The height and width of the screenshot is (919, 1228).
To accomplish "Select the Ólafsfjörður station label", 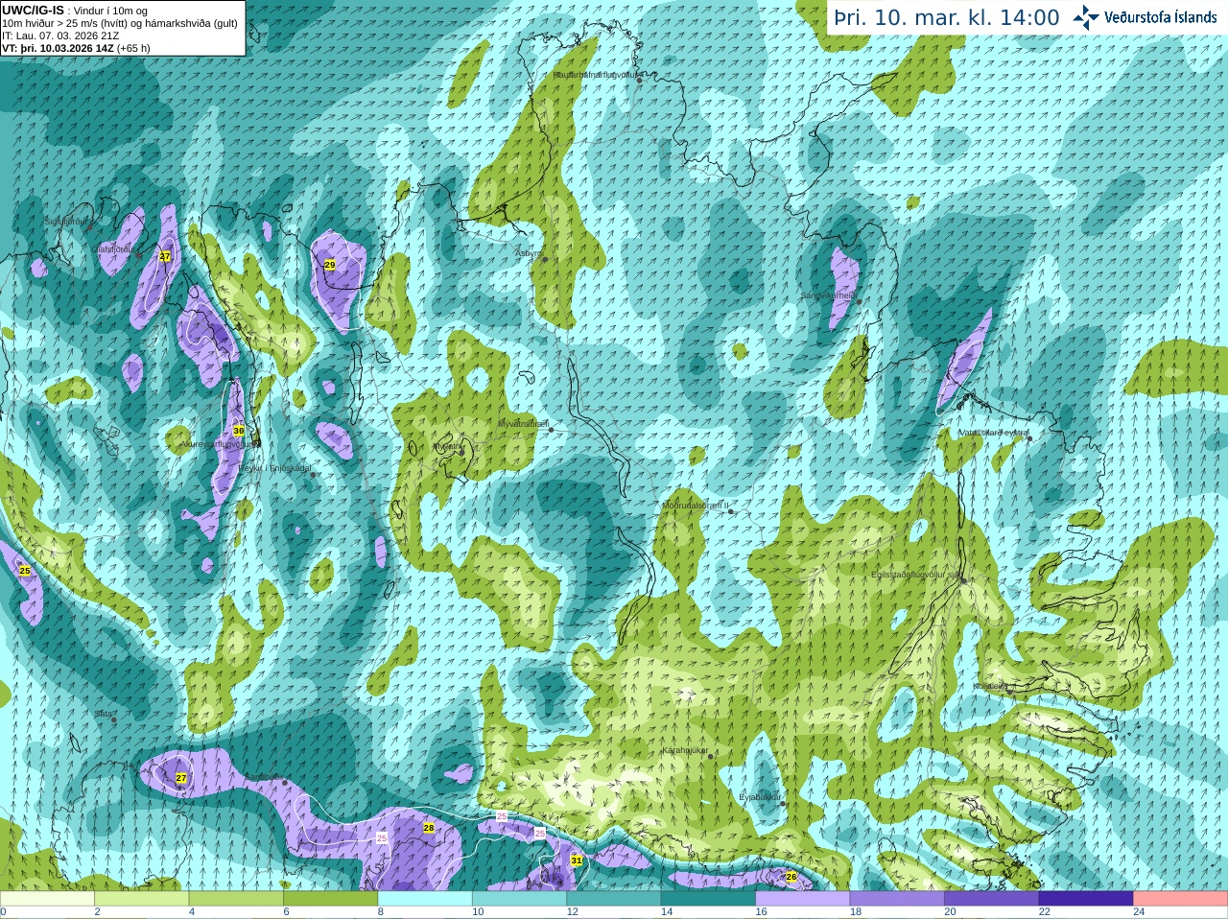I will pos(113,248).
